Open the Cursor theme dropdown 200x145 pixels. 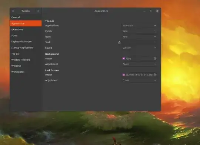click(139, 31)
